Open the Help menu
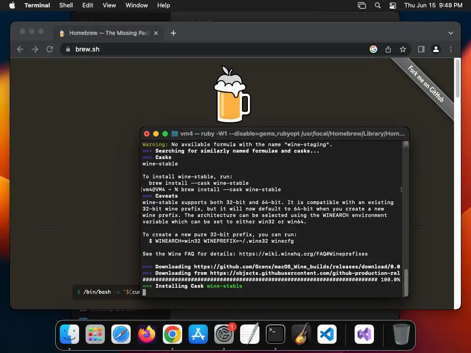The image size is (471, 353). tap(164, 6)
